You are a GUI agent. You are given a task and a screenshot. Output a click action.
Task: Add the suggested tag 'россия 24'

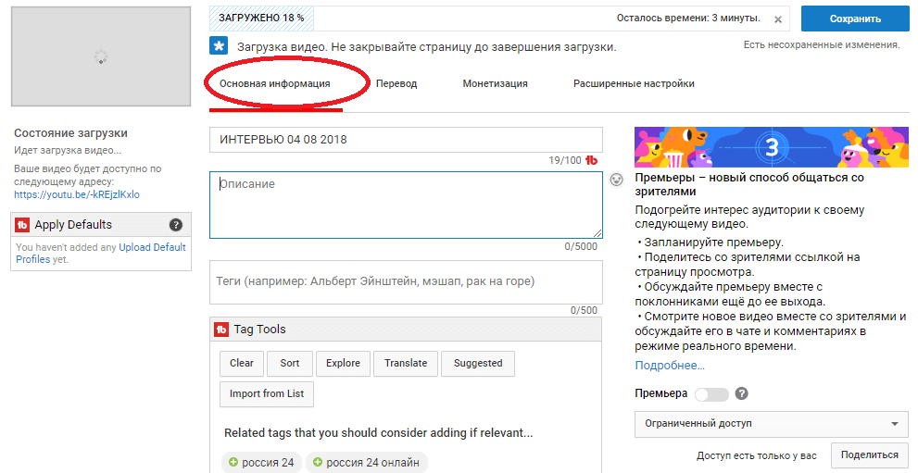click(x=261, y=463)
